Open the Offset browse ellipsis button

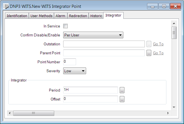click(122, 99)
